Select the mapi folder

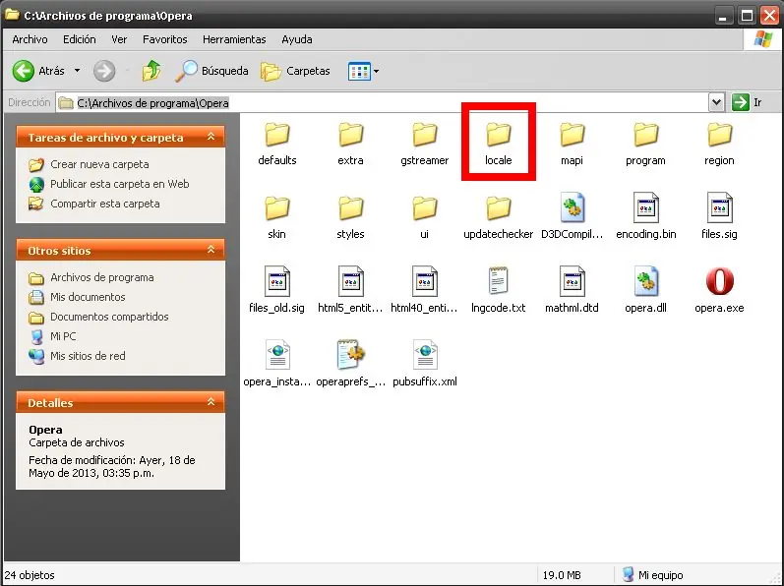tap(572, 144)
